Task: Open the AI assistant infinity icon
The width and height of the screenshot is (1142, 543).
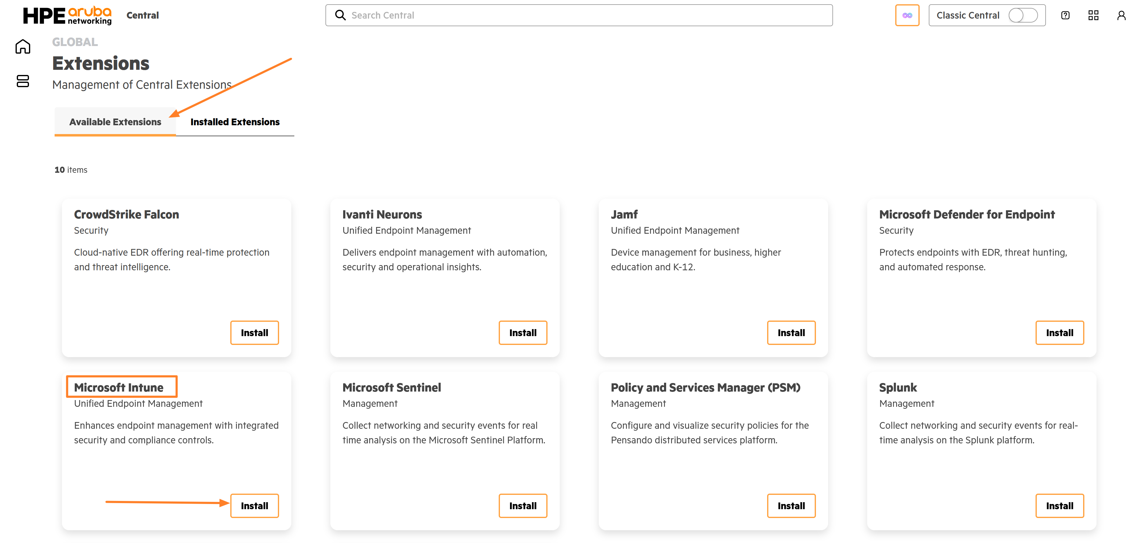Action: (907, 16)
